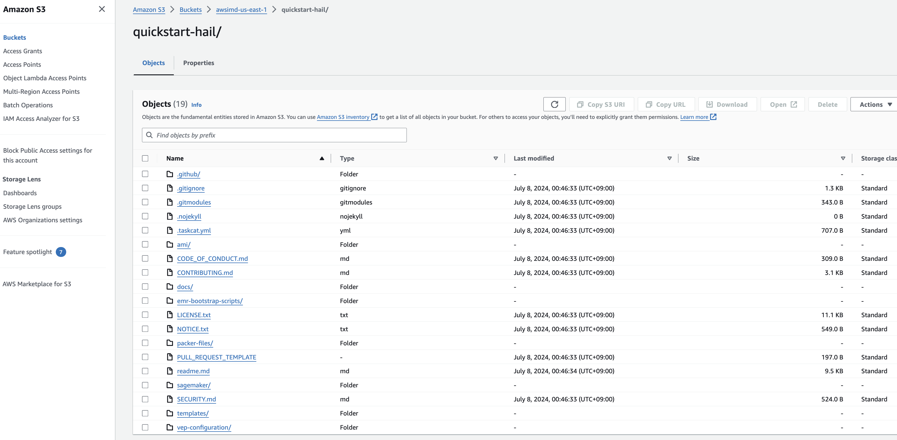Check the box for .github/ row
The image size is (897, 440).
coord(145,174)
